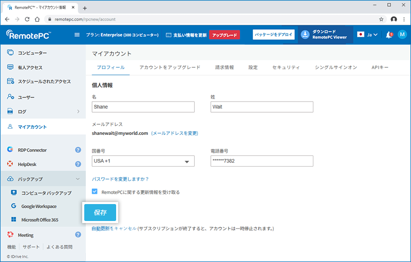Go to browser home page

click(x=37, y=19)
